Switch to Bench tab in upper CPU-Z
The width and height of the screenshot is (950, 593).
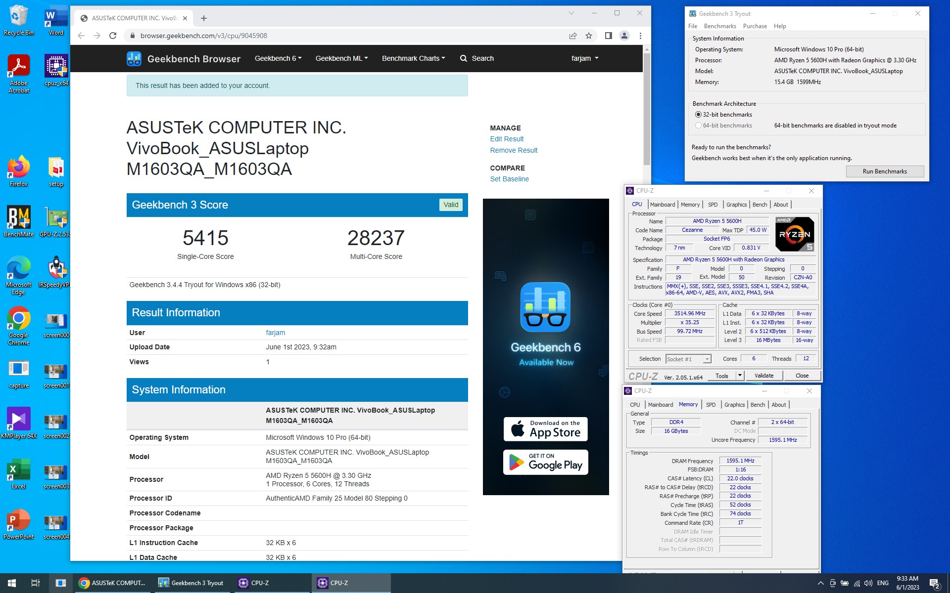[760, 205]
